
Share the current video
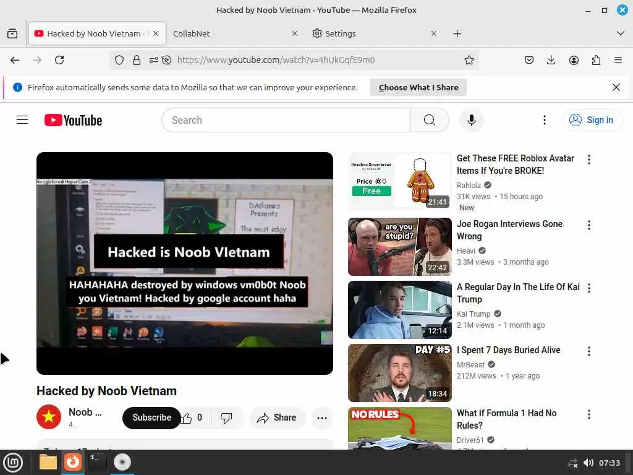[277, 417]
